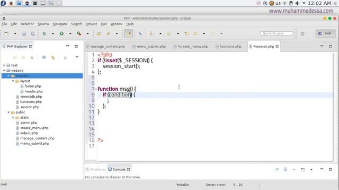Open the Navigate menu
339x190 pixels.
tap(60, 24)
